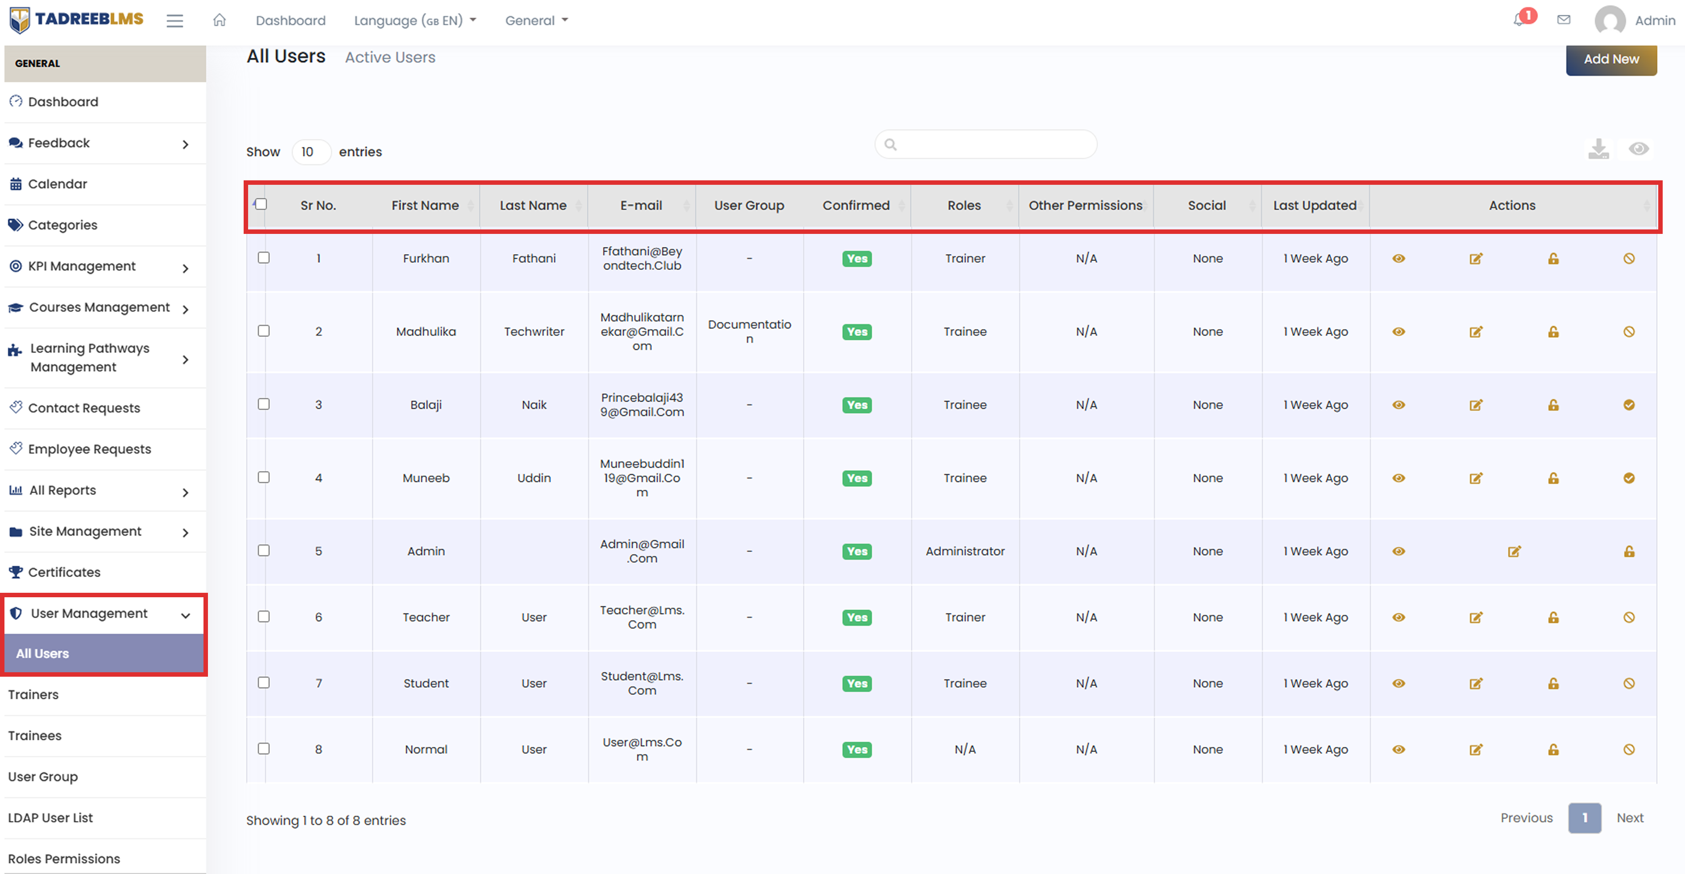The image size is (1685, 874).
Task: Select checkbox for row 4 Muneeb
Action: 264,478
